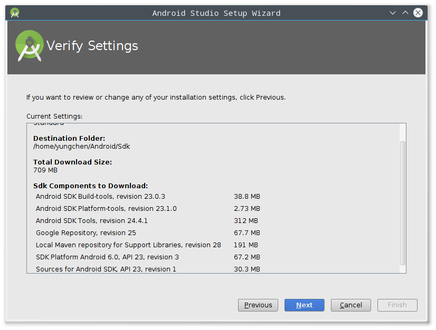The width and height of the screenshot is (436, 330).
Task: Close the Setup Wizard window
Action: tap(418, 13)
